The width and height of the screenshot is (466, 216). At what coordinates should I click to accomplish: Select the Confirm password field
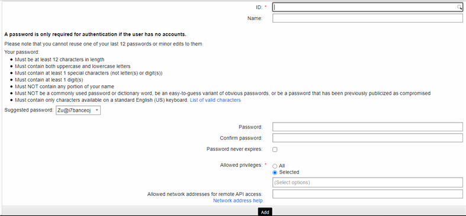click(x=368, y=138)
